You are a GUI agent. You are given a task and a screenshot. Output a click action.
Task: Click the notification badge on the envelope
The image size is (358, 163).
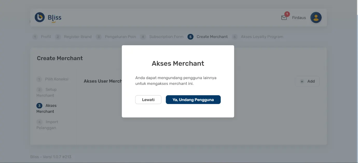pos(286,14)
